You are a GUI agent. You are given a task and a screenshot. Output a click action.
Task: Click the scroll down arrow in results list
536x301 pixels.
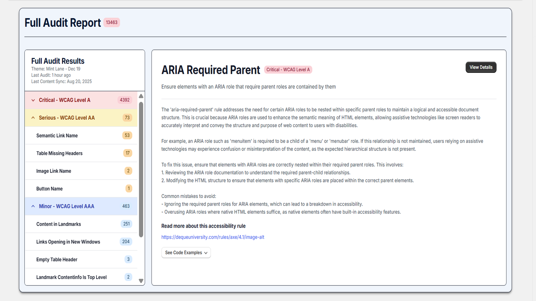pyautogui.click(x=141, y=281)
